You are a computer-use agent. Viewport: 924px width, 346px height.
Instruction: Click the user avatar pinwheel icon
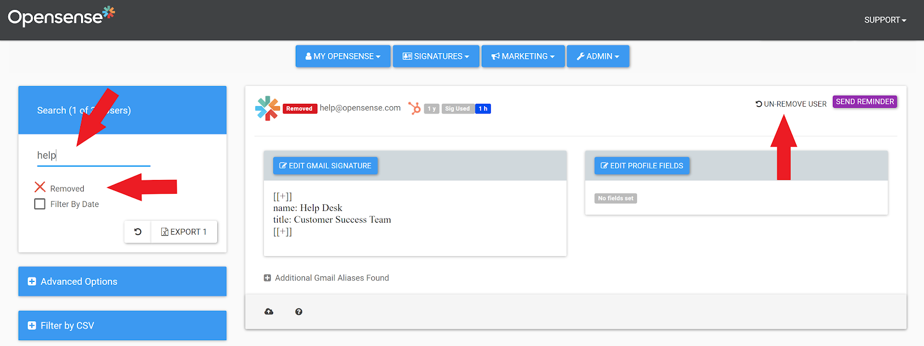point(267,108)
